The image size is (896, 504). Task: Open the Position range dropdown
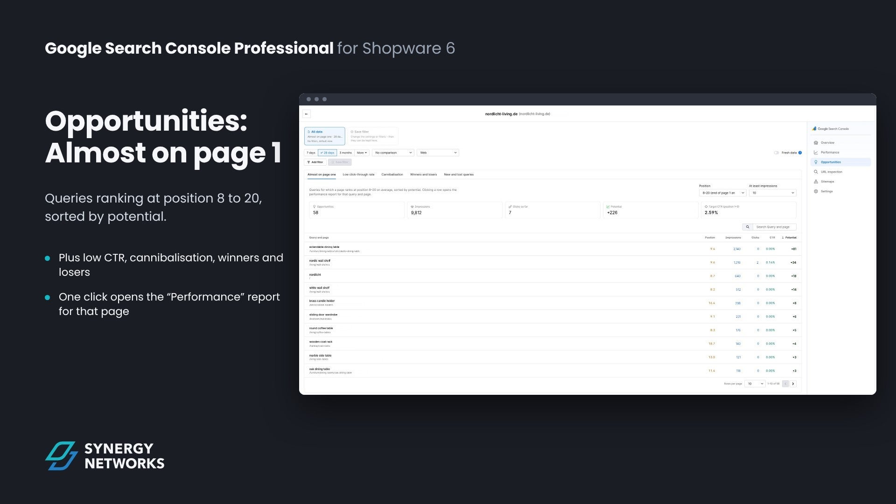point(722,193)
